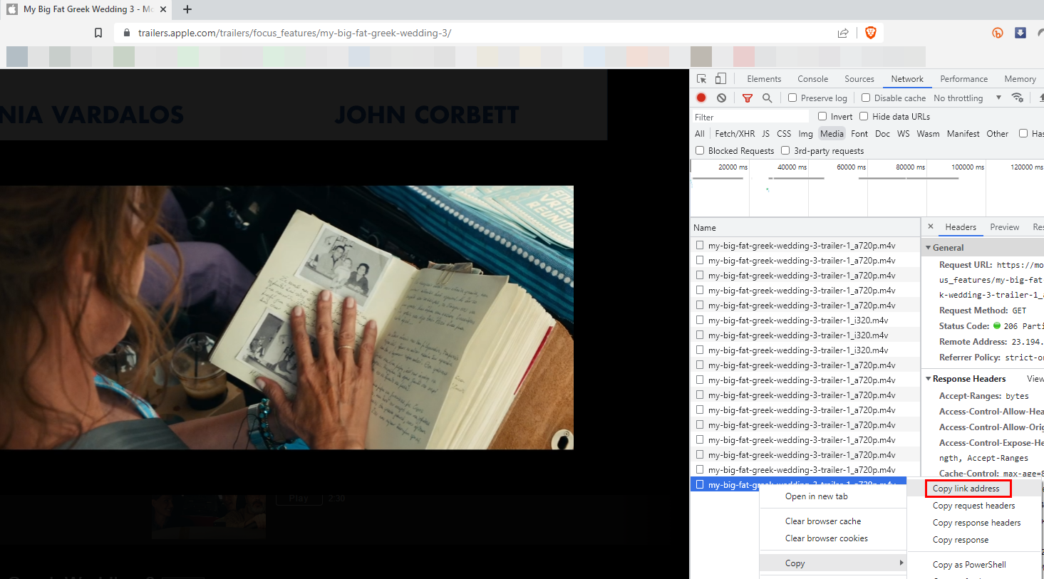The width and height of the screenshot is (1044, 579).
Task: Click the trailer video frame
Action: click(286, 318)
